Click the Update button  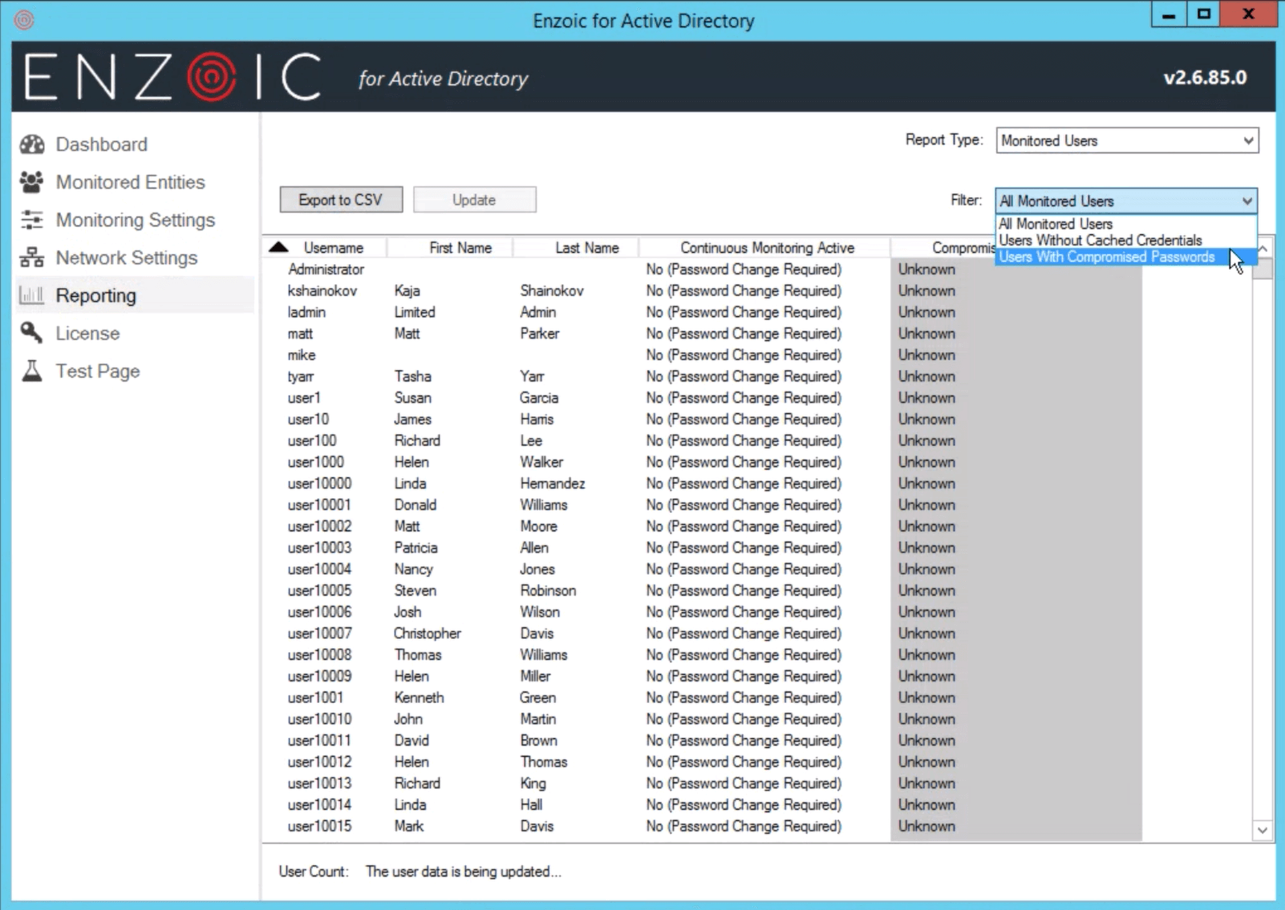click(474, 200)
